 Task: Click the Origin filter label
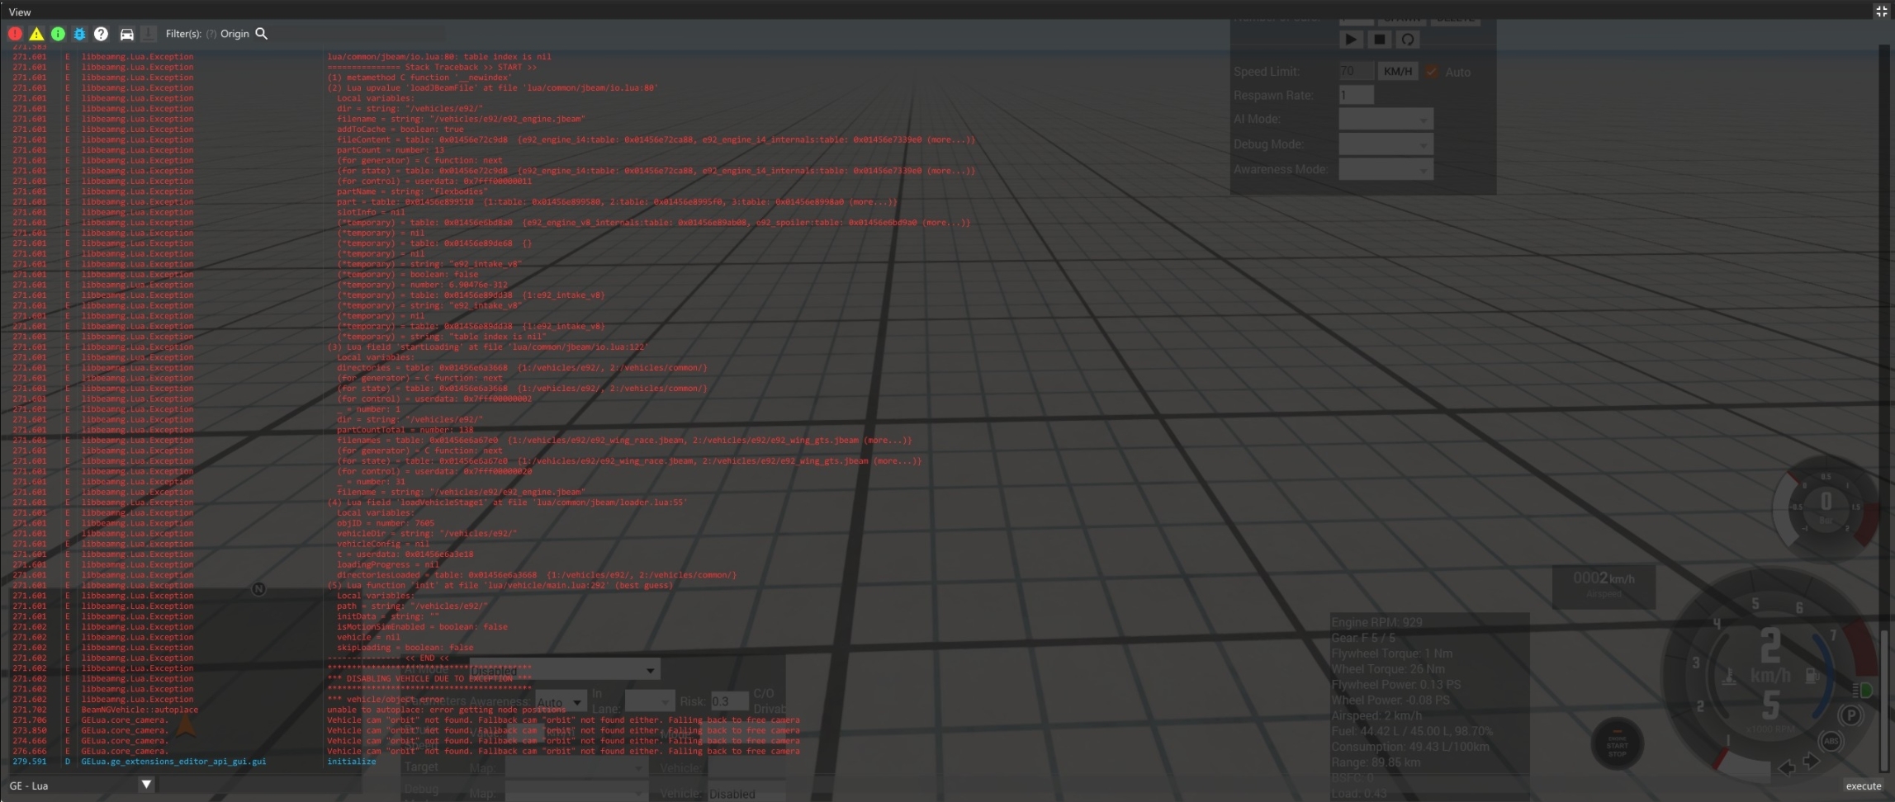[235, 34]
